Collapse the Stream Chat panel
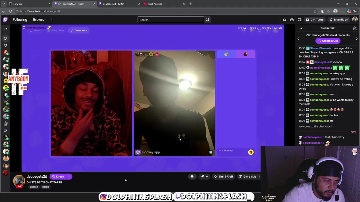The image size is (360, 202). tap(300, 28)
